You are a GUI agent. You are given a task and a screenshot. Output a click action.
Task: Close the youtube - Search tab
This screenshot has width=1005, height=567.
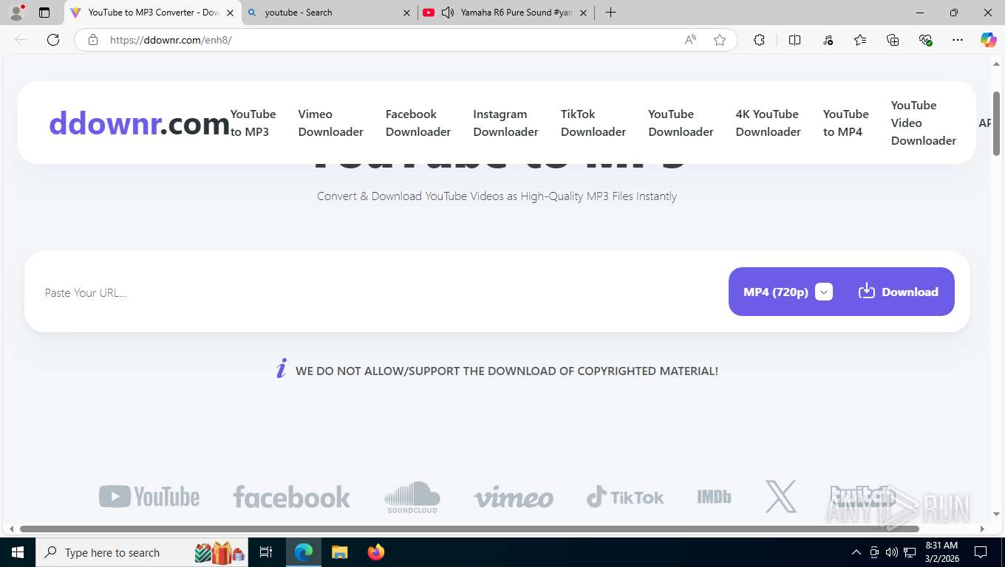(x=406, y=13)
